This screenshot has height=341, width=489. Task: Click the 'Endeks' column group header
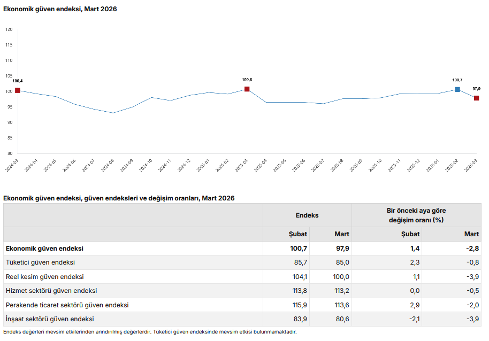point(307,215)
